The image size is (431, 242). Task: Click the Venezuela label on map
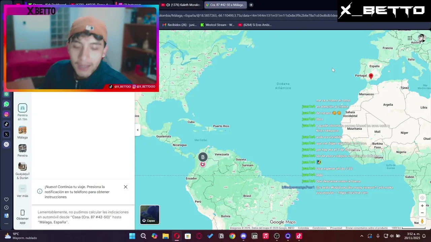[222, 154]
